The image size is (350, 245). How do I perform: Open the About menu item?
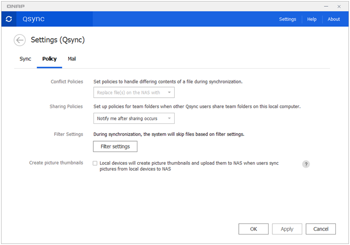pos(334,19)
